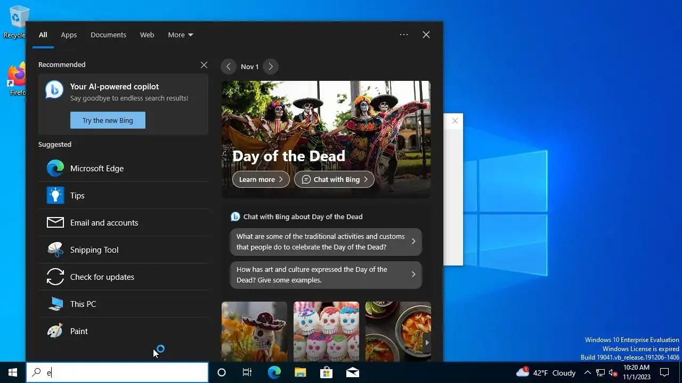682x383 pixels.
Task: Select Check for updates suggestion
Action: click(x=123, y=277)
